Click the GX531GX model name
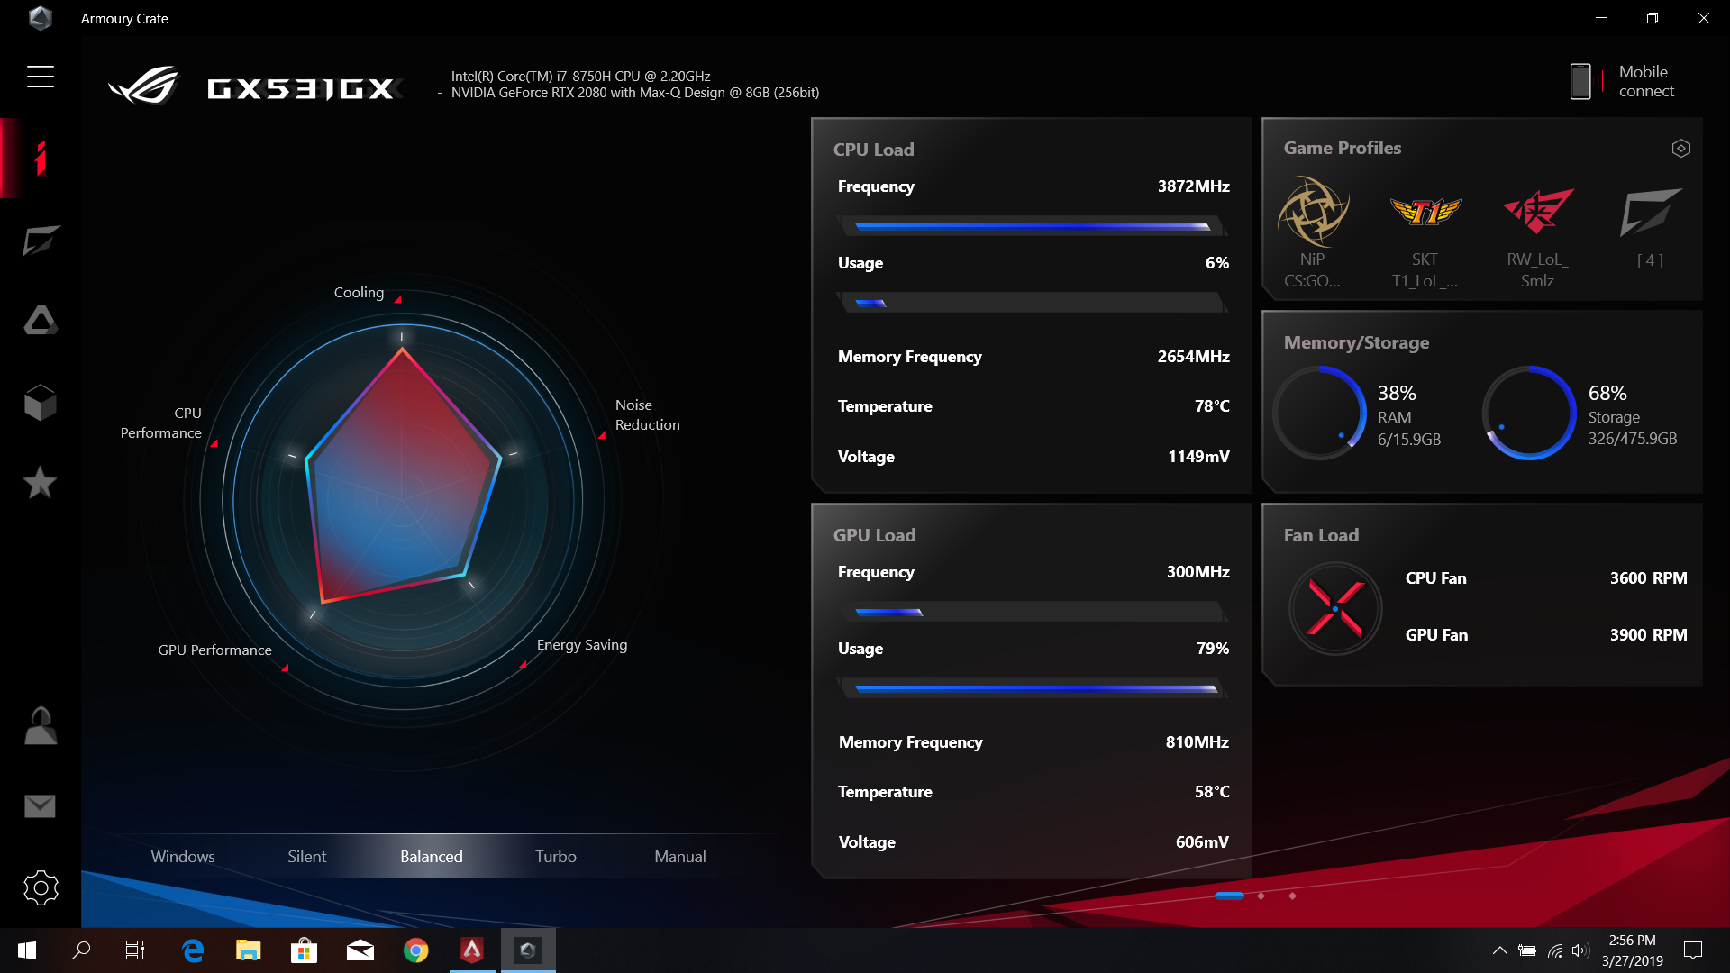 click(301, 88)
